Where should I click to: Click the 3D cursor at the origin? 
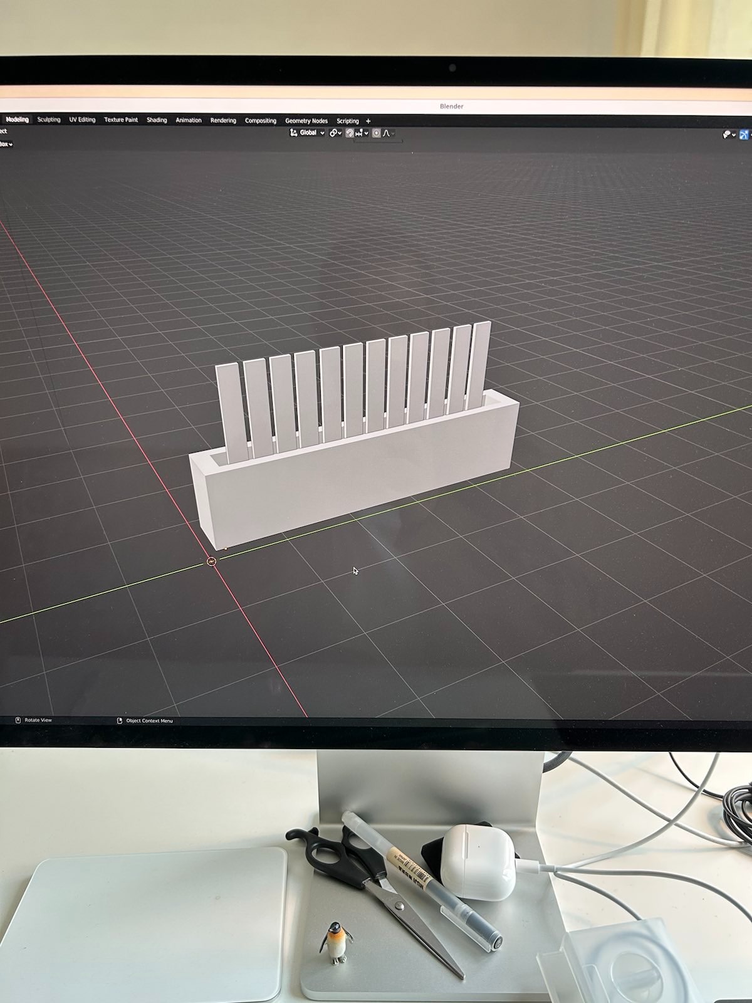pos(212,562)
